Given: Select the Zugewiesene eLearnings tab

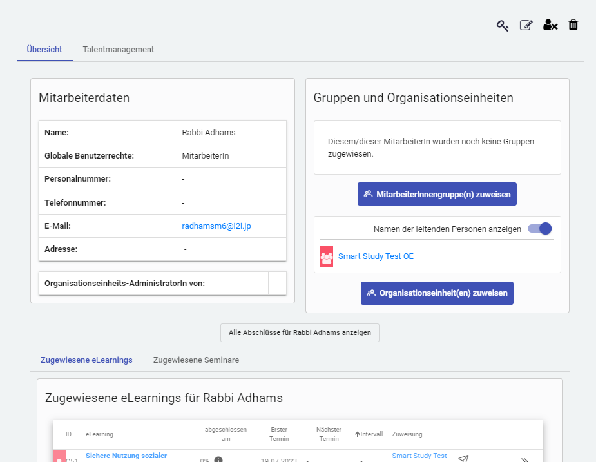Looking at the screenshot, I should click(x=86, y=360).
